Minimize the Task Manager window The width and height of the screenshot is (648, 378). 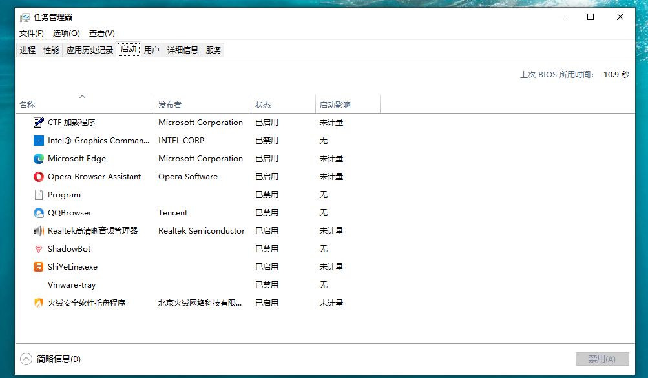point(561,17)
